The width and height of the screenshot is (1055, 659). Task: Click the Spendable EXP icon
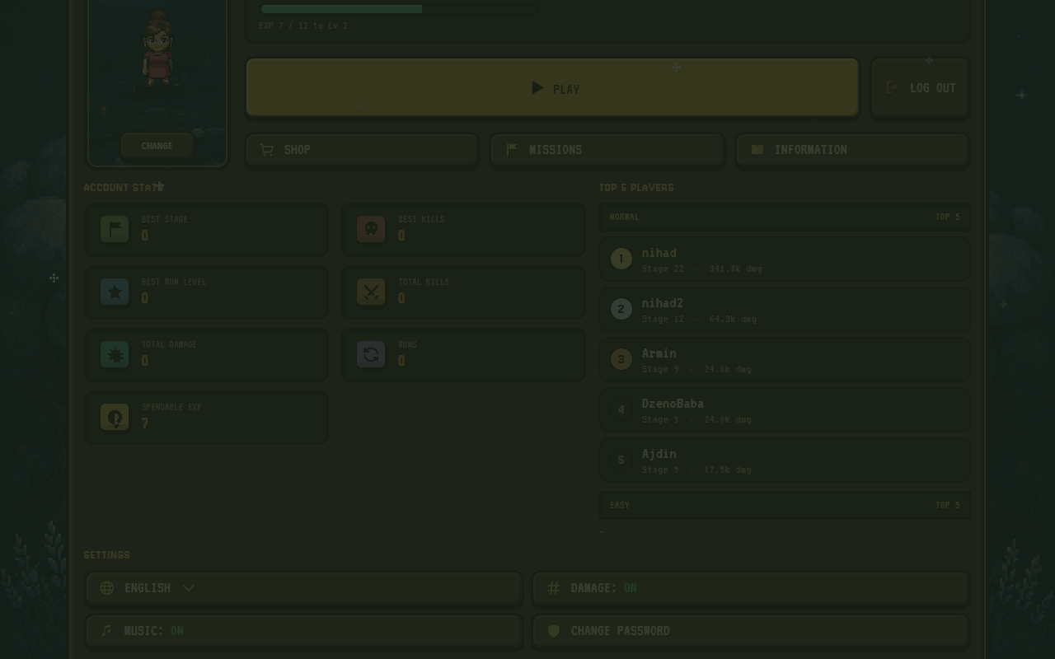click(x=115, y=416)
